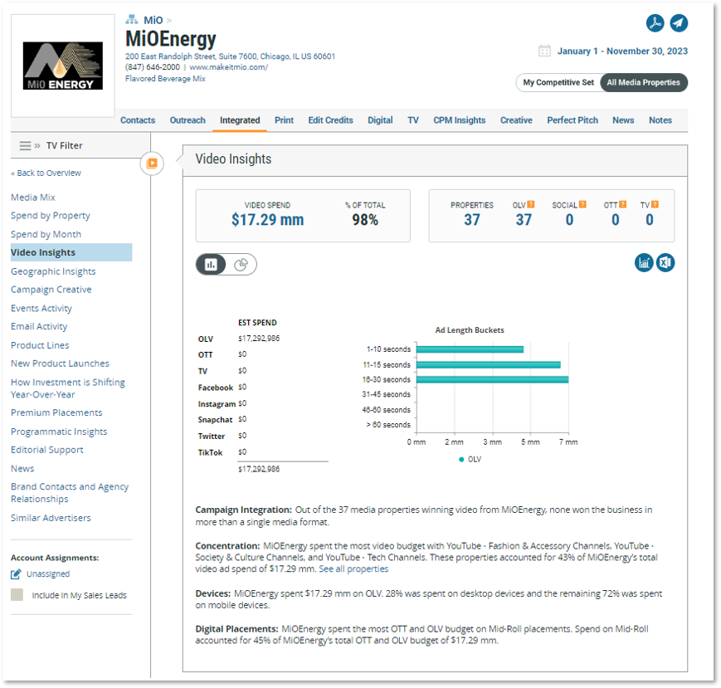This screenshot has width=721, height=688.
Task: Export data to Excel icon
Action: coord(665,262)
